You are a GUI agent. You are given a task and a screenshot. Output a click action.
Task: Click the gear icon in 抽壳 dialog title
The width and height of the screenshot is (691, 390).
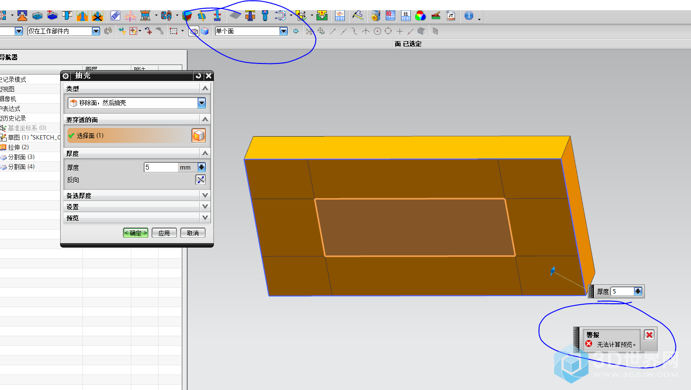click(x=66, y=76)
